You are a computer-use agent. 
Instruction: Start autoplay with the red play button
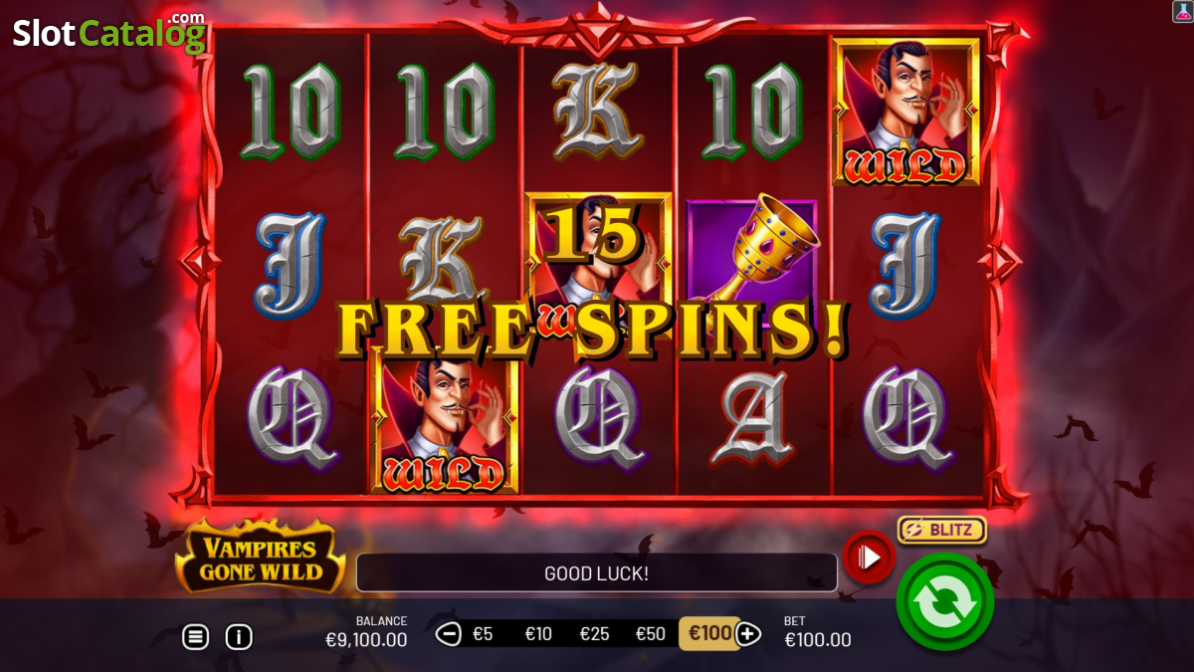click(x=869, y=558)
